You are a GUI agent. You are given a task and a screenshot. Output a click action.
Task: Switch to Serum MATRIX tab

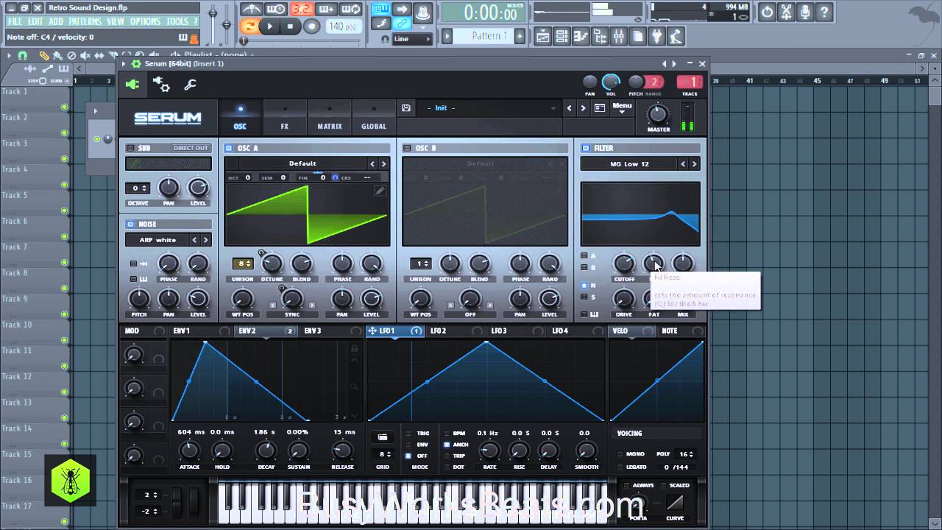[x=330, y=117]
